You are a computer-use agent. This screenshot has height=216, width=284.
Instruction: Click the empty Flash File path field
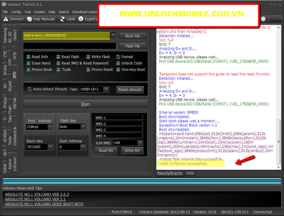[x=70, y=46]
